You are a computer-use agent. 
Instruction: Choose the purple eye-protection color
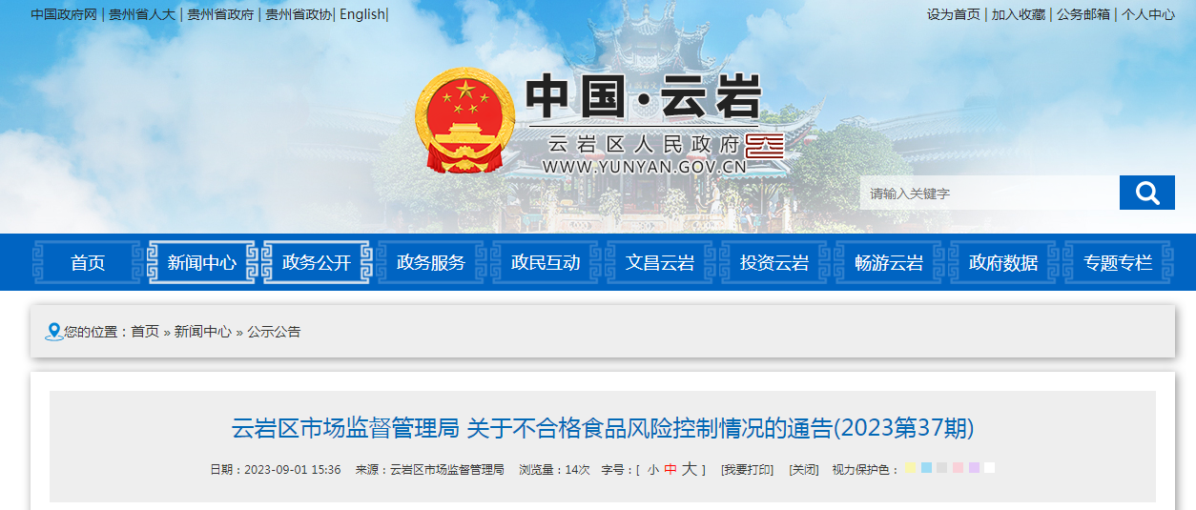pos(974,468)
